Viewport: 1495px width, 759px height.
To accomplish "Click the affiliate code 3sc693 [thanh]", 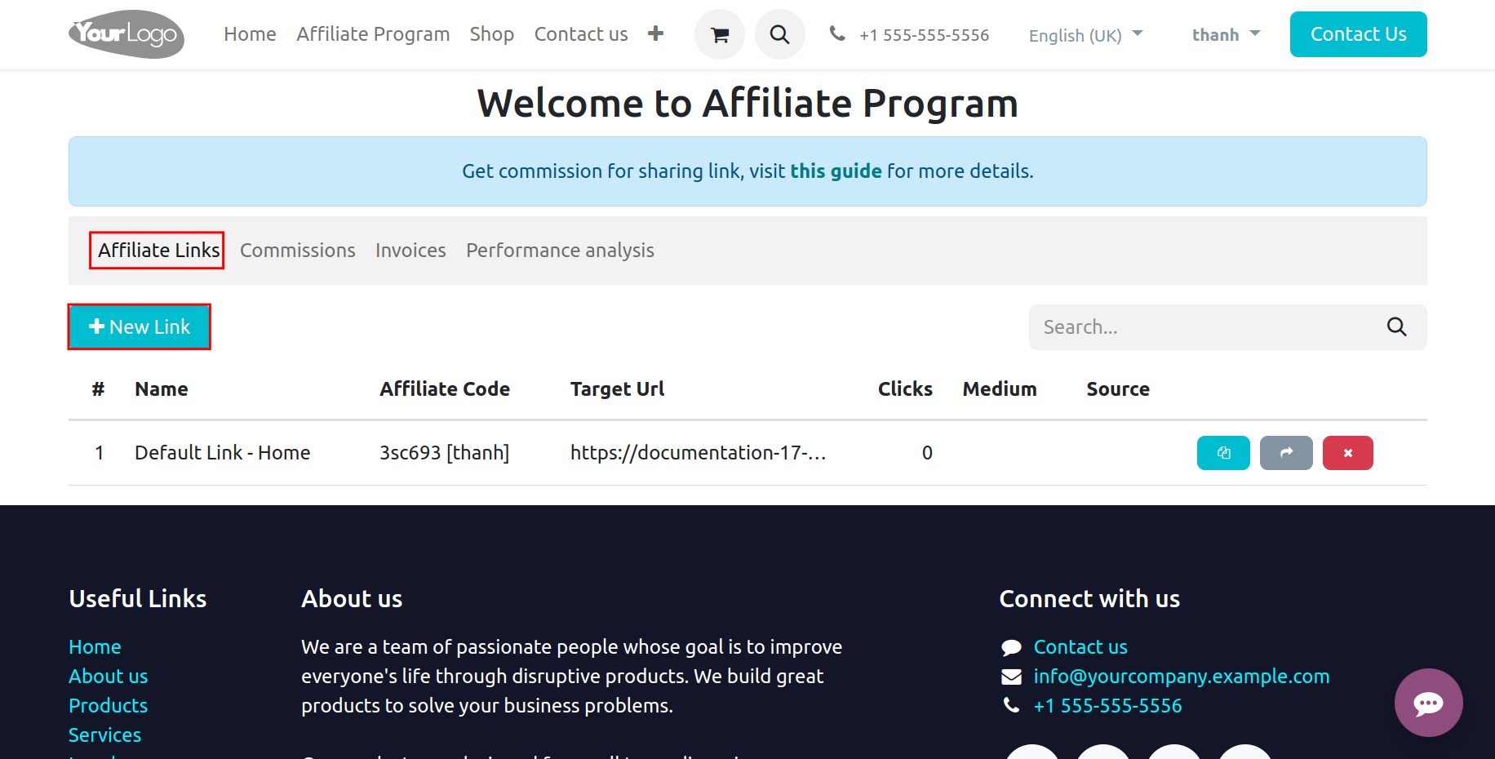I will pos(445,453).
